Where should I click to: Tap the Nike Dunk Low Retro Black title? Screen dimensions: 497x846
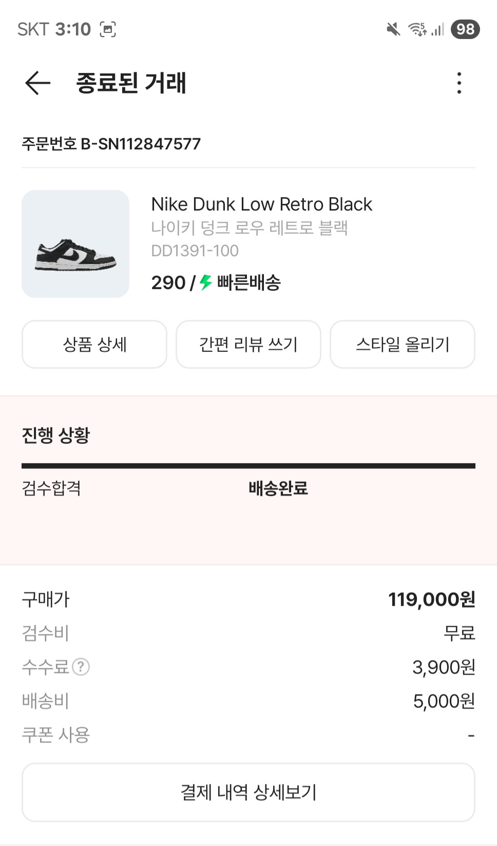coord(261,204)
